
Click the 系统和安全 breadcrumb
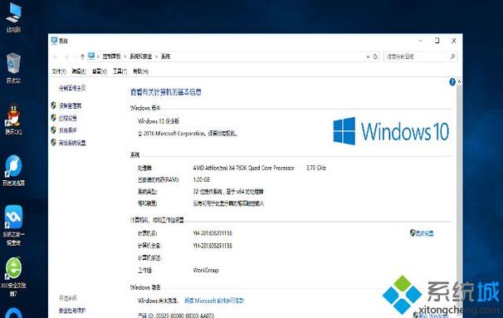point(141,56)
